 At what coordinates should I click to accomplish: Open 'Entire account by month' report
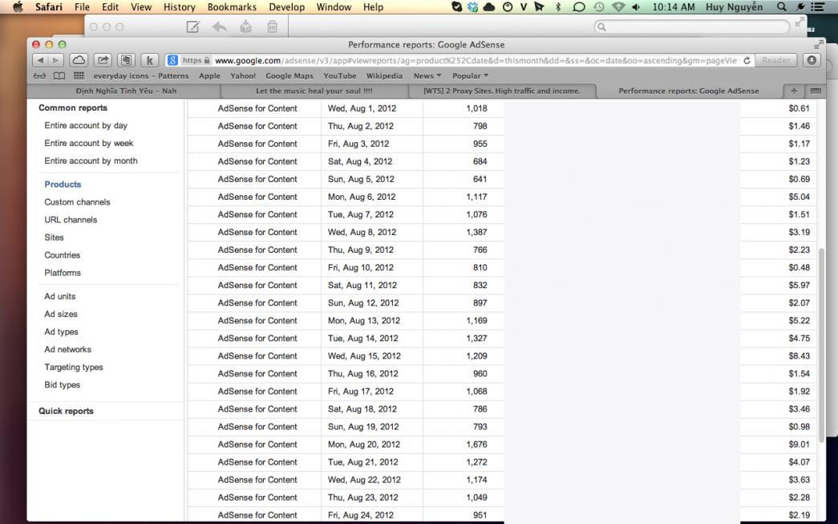pyautogui.click(x=91, y=160)
